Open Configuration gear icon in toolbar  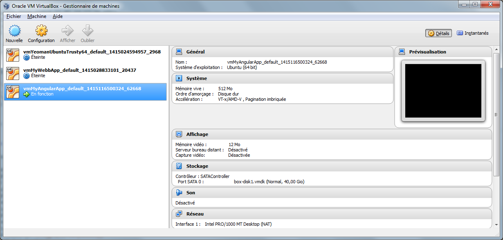pyautogui.click(x=41, y=31)
